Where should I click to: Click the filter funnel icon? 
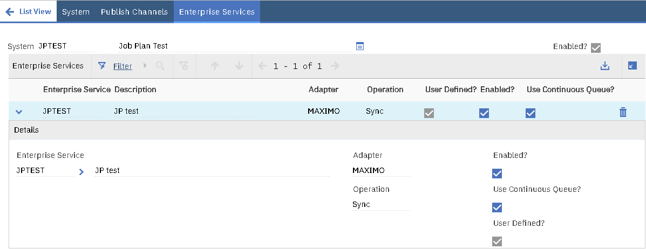[x=102, y=66]
